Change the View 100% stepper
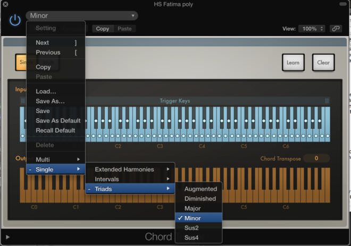Screen dimensions: 351x246 (x=312, y=29)
